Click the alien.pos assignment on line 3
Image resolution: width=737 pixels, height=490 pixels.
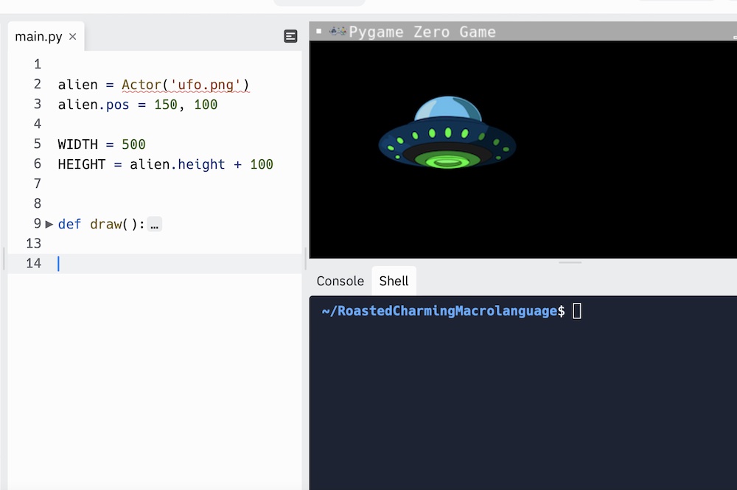137,105
